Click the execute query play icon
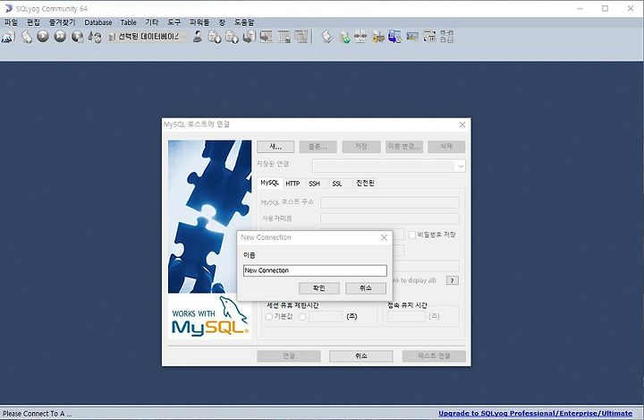The image size is (644, 420). click(x=43, y=37)
